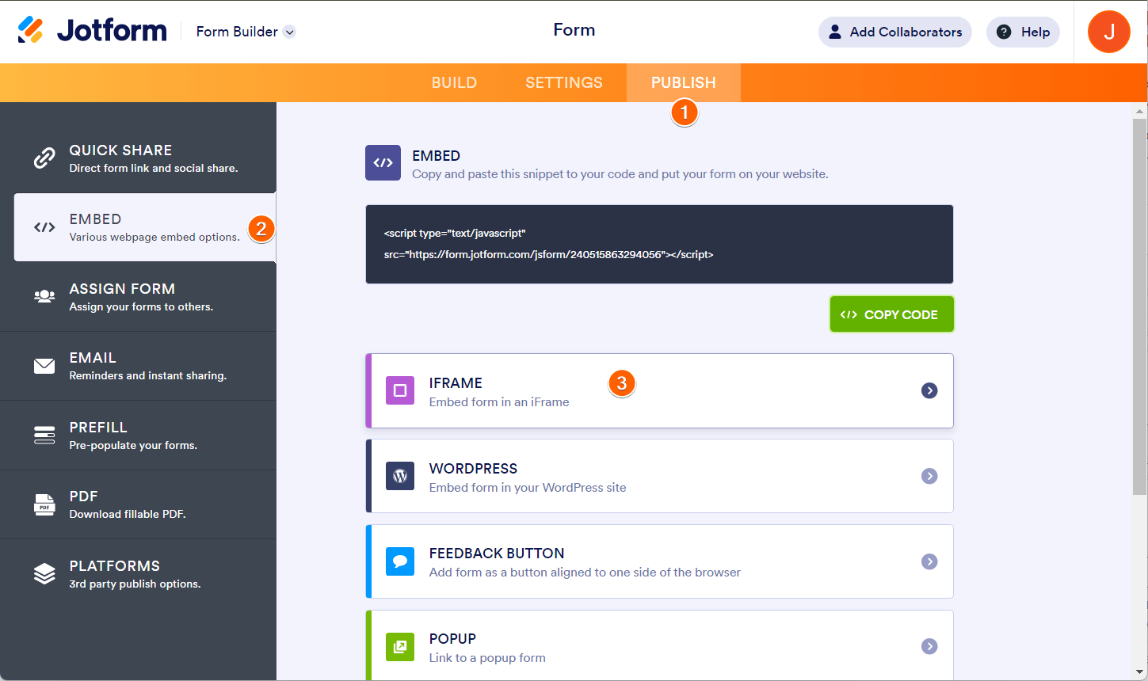Click the PDF document icon
1148x681 pixels.
44,504
